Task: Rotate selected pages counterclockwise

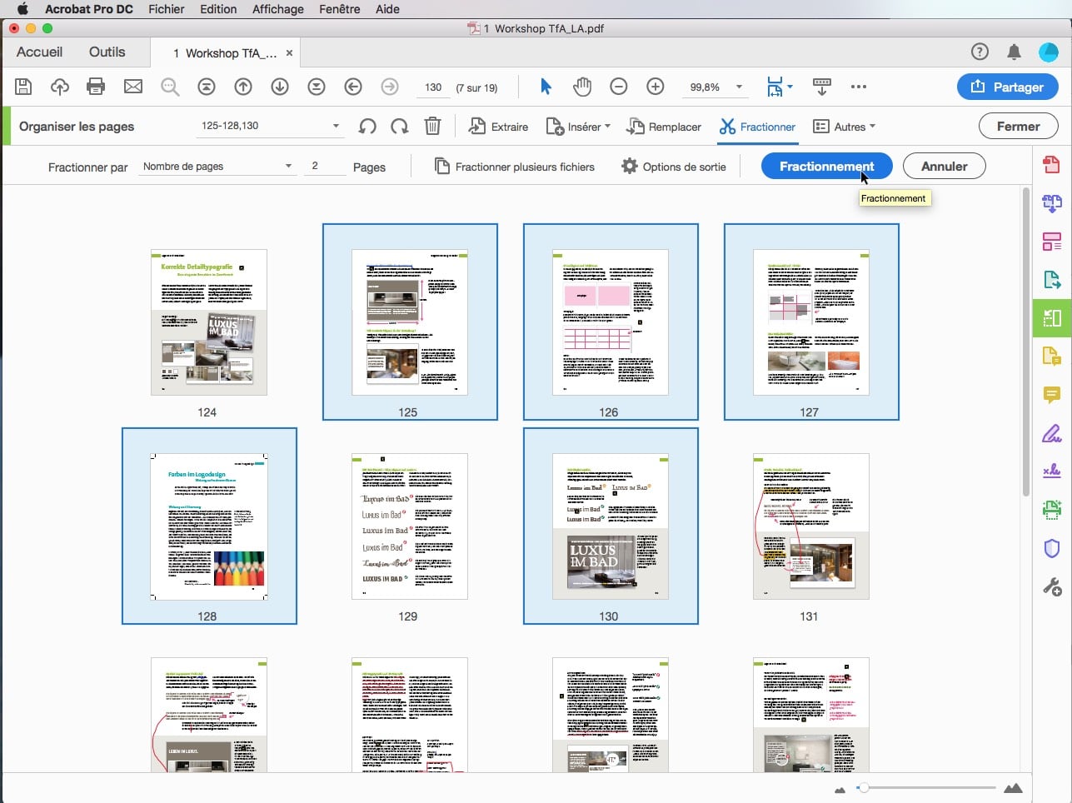Action: click(x=367, y=127)
